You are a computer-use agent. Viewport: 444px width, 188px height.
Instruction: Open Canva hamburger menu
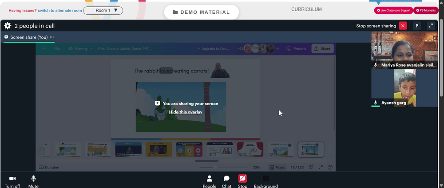(x=44, y=48)
